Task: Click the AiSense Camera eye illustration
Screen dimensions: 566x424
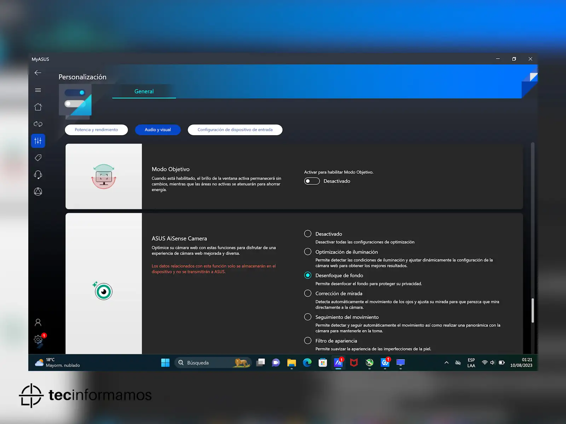Action: click(x=103, y=291)
